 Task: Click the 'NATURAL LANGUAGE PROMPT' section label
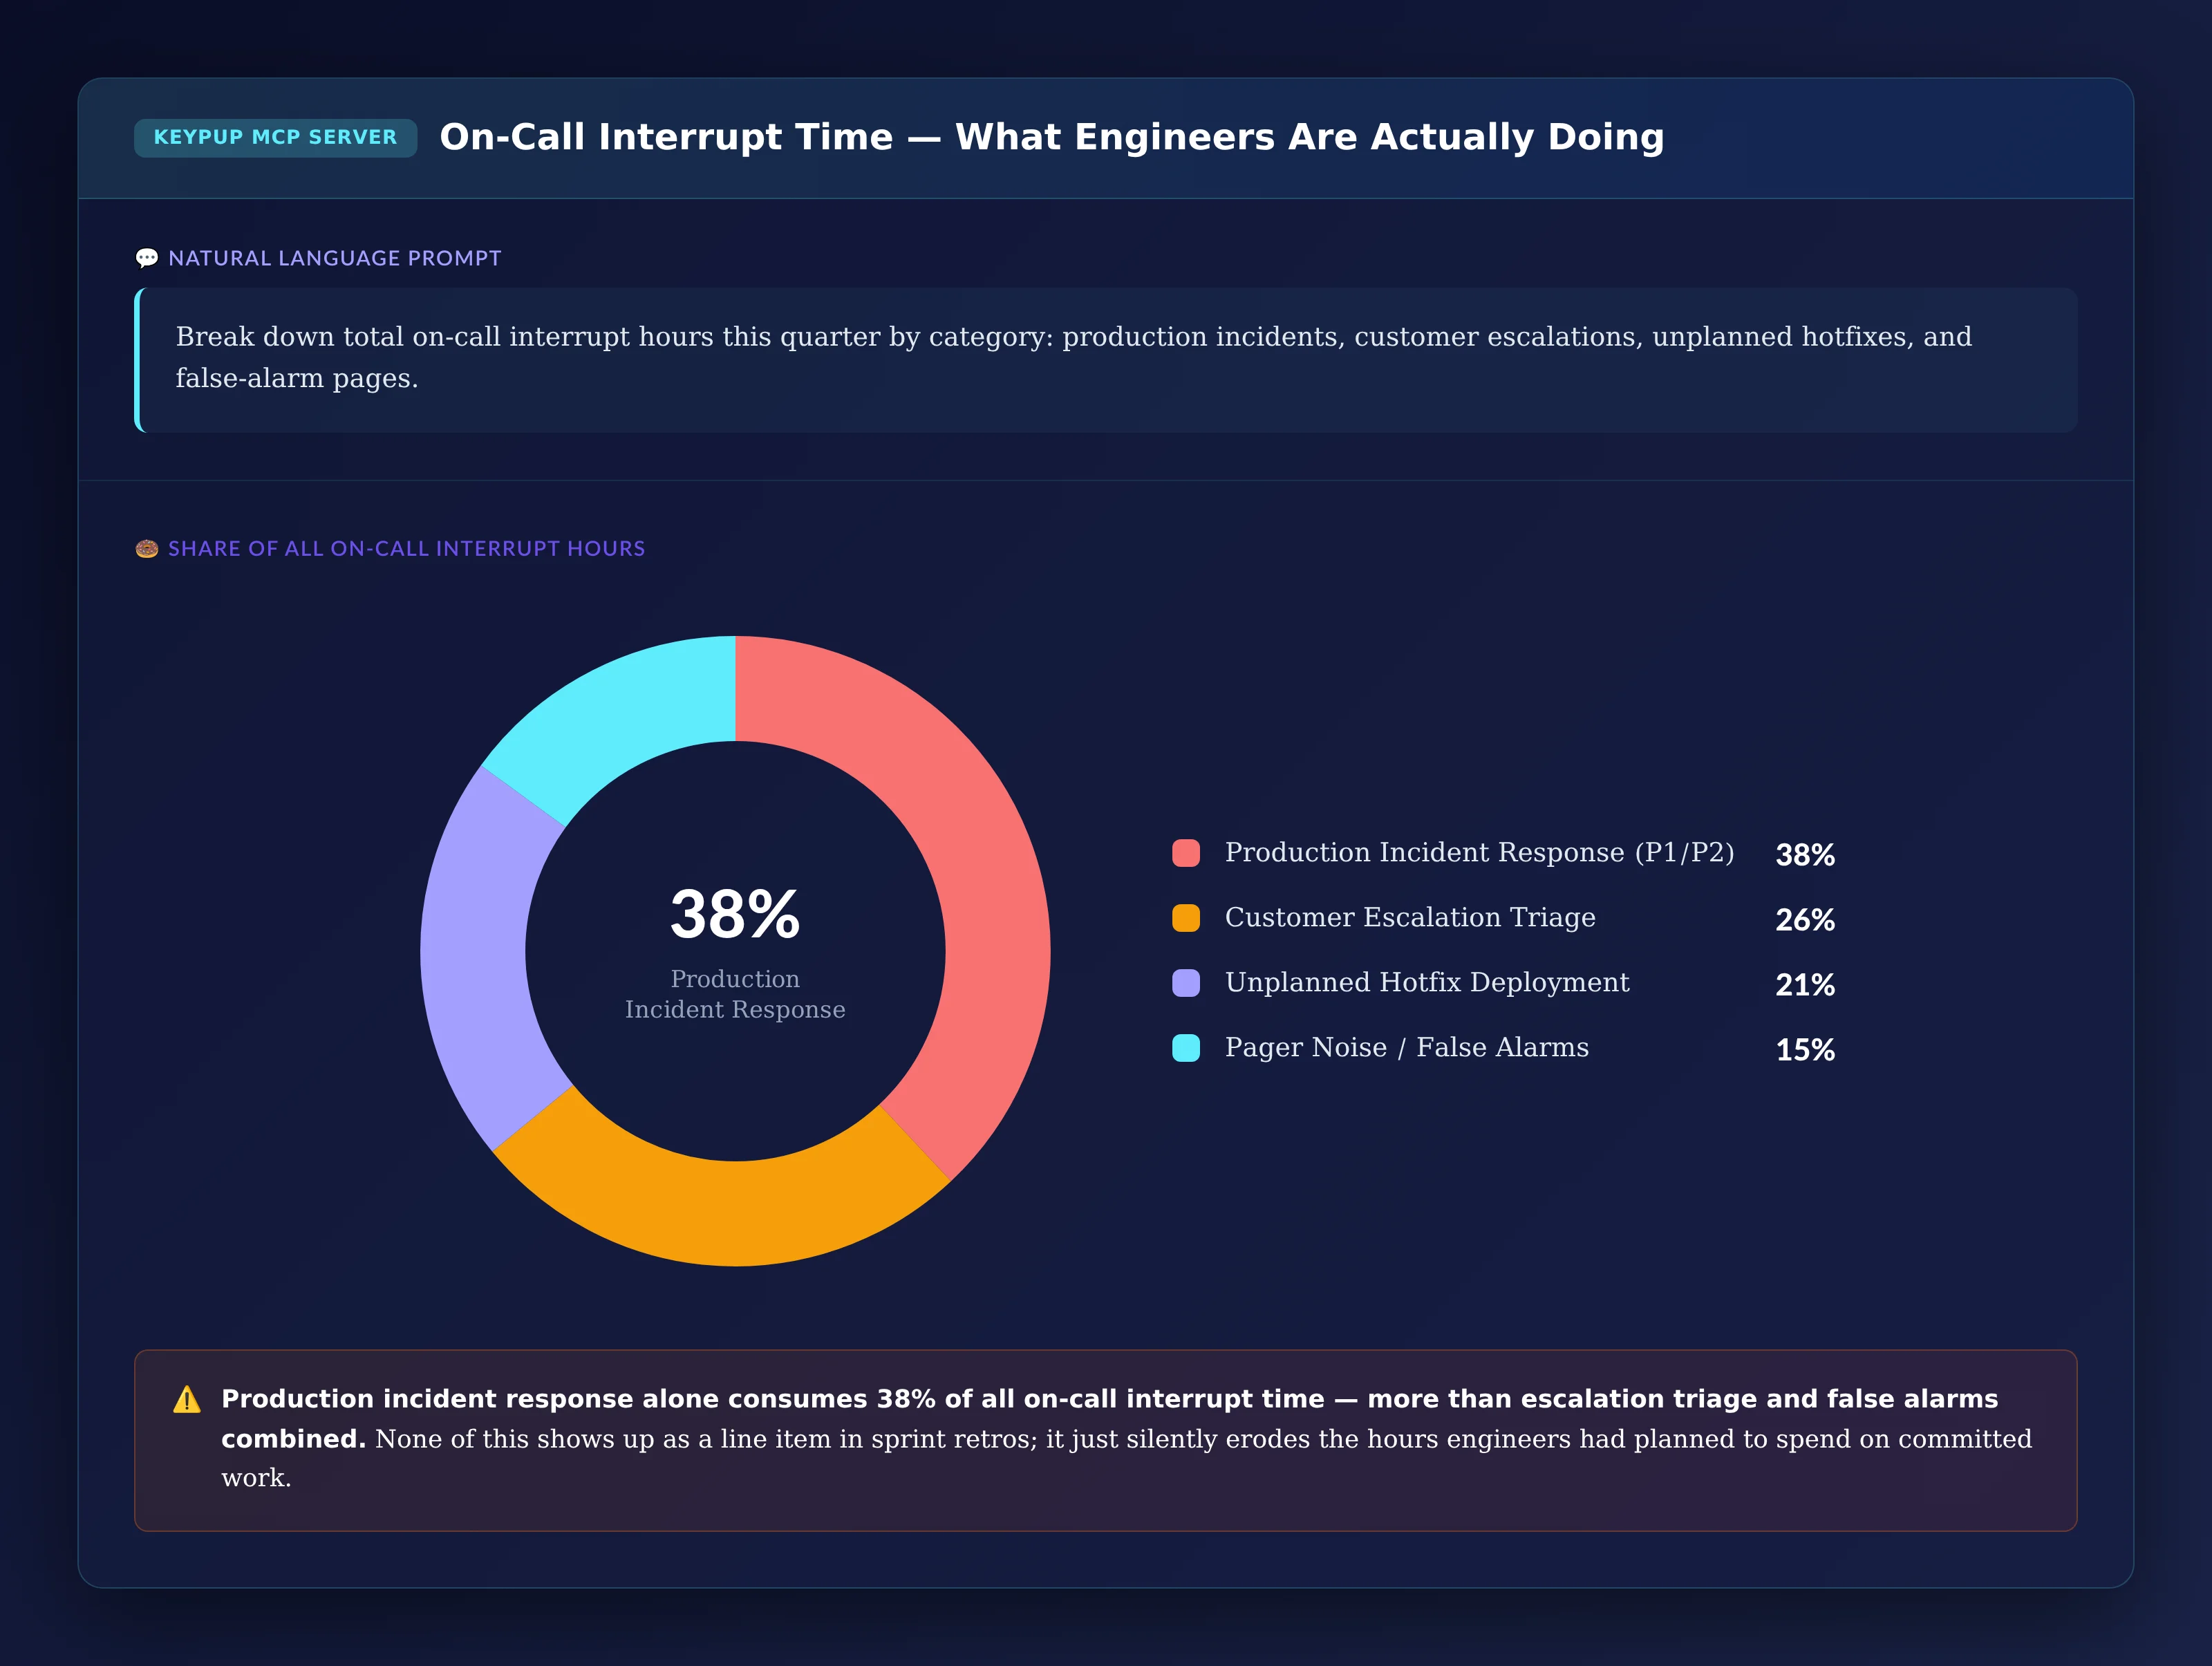[334, 258]
